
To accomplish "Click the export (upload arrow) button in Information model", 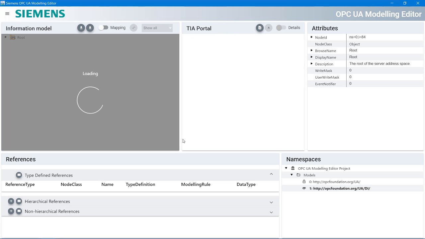I will (x=90, y=28).
